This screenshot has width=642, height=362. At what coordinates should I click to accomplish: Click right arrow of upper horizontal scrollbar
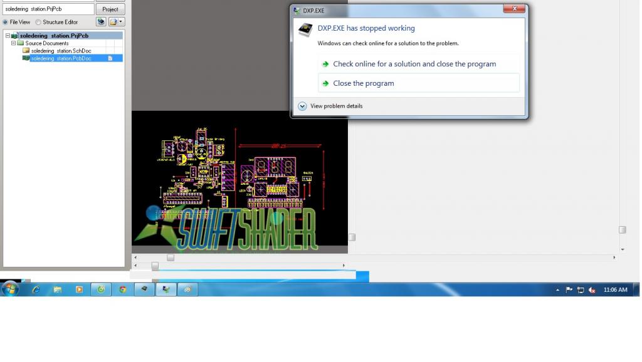tap(614, 257)
